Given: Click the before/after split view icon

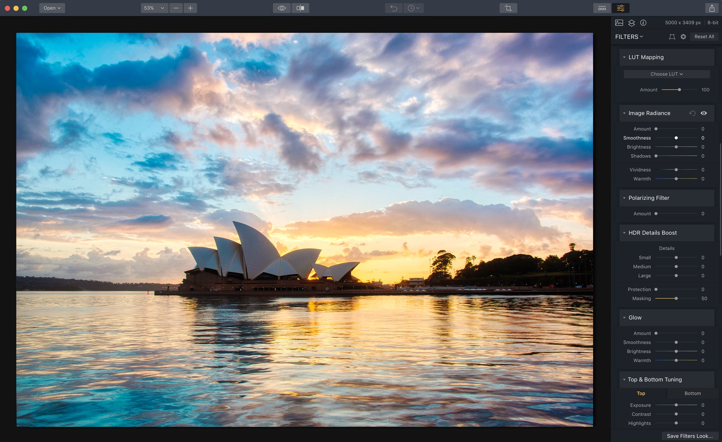Looking at the screenshot, I should coord(300,8).
